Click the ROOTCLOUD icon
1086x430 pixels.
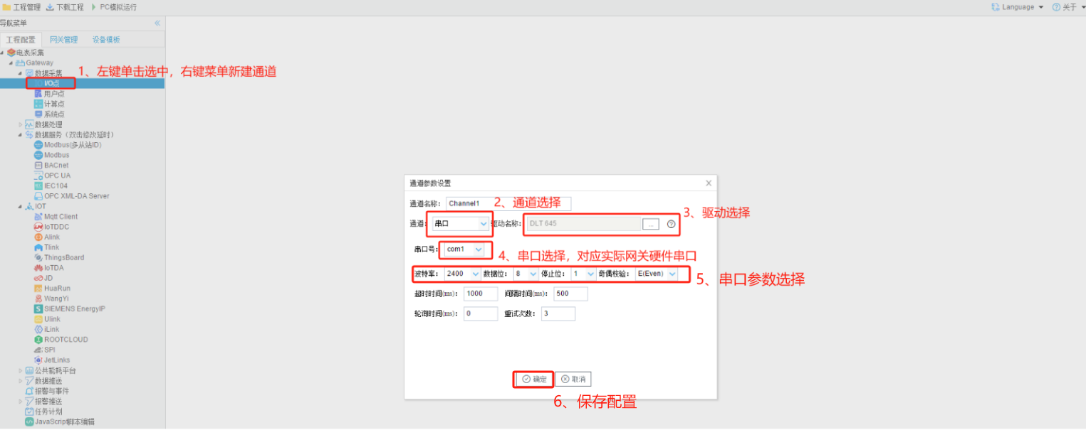click(x=38, y=340)
